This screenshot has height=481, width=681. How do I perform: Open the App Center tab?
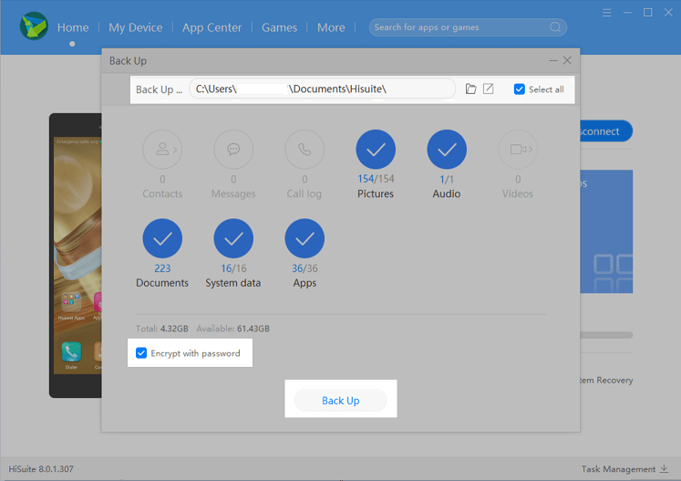tap(212, 27)
